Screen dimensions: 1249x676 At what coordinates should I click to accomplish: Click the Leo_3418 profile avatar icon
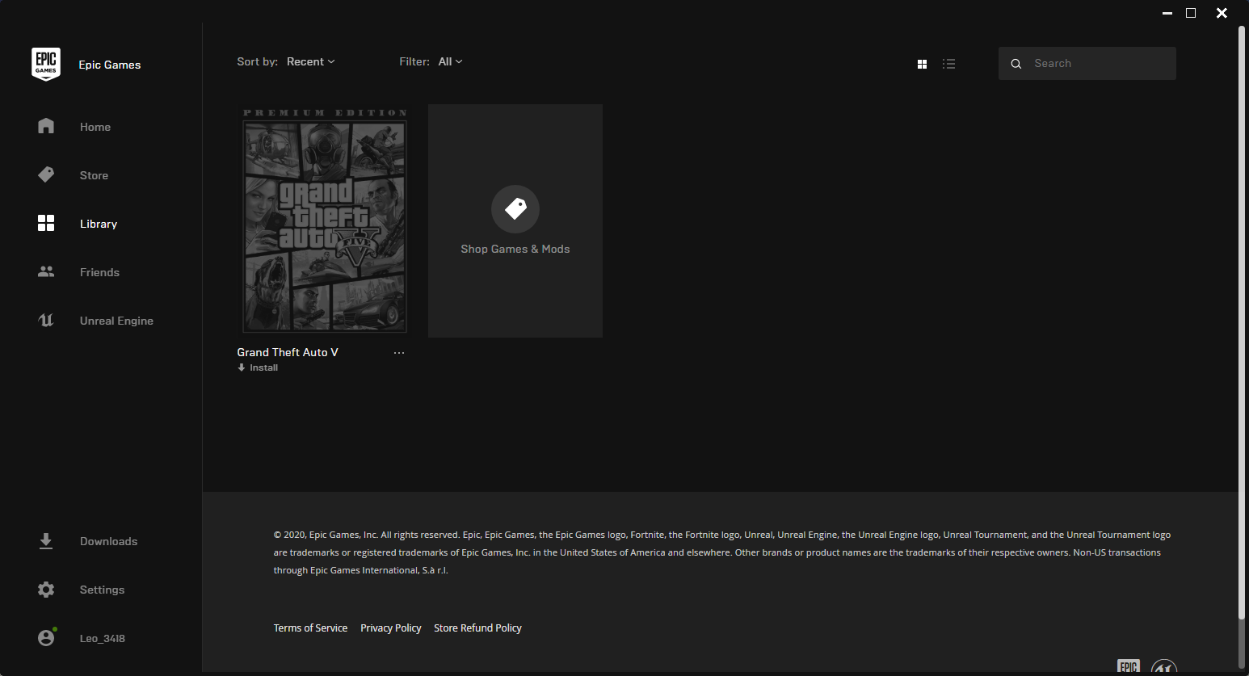[47, 637]
